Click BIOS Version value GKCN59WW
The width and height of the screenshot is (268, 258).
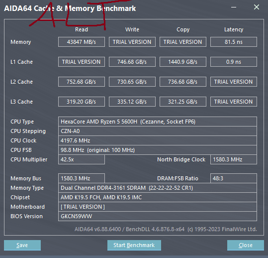click(158, 216)
